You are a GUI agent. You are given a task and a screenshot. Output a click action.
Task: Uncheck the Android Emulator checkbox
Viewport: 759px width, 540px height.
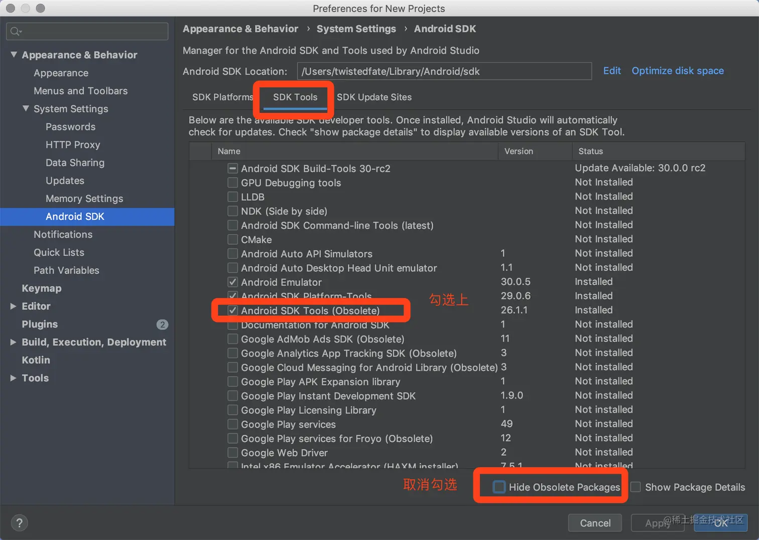click(232, 282)
